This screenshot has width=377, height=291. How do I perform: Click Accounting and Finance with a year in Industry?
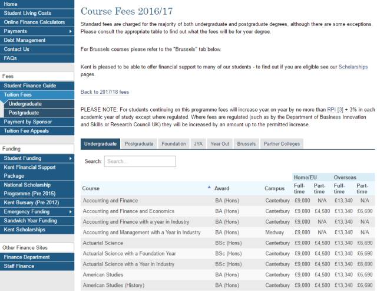[x=136, y=222]
